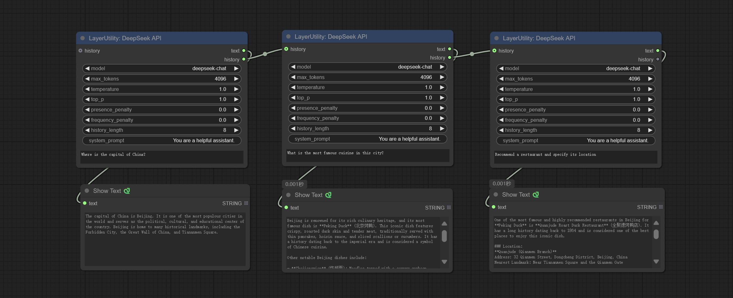Click grid icon next to STRING on left Show Text
Image resolution: width=733 pixels, height=298 pixels.
click(246, 203)
